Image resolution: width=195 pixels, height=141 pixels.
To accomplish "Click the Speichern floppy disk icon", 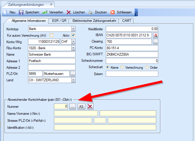I will pyautogui.click(x=21, y=12).
